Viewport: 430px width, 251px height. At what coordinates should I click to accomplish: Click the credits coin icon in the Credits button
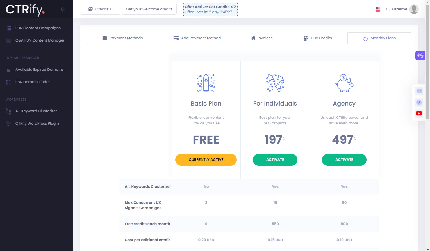point(90,9)
